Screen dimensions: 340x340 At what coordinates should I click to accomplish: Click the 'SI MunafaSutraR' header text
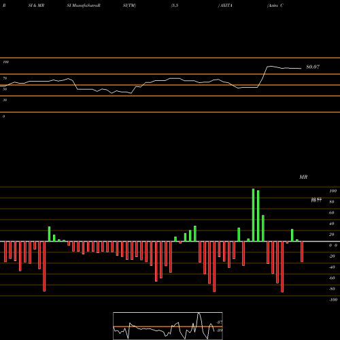click(x=84, y=5)
